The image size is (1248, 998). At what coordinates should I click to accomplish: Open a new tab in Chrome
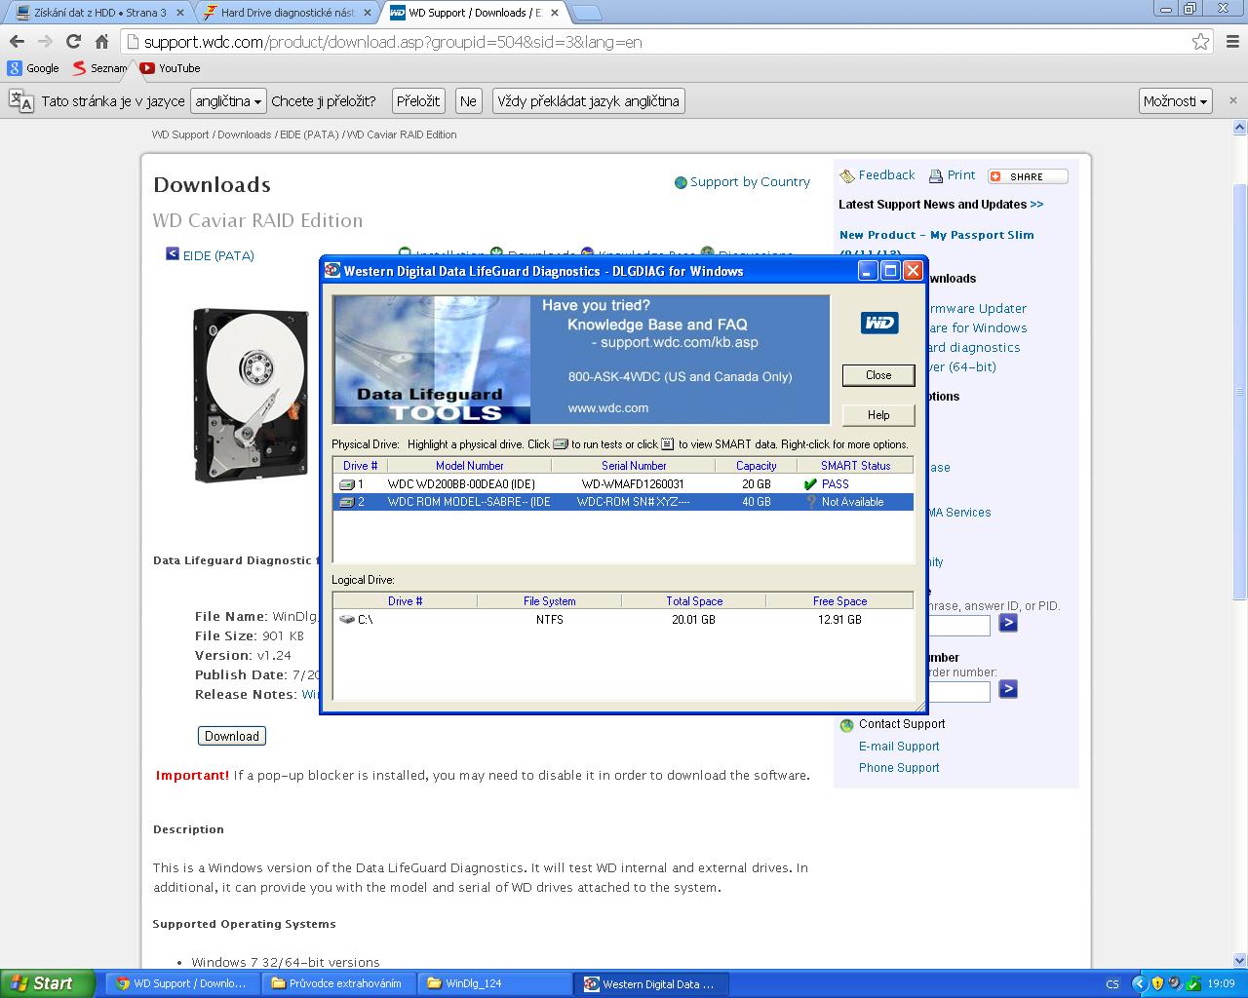tap(586, 13)
